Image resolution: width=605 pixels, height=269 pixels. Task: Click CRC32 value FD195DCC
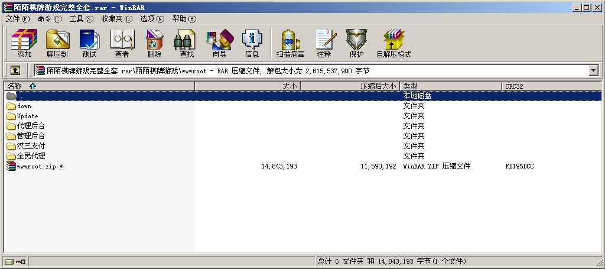519,166
